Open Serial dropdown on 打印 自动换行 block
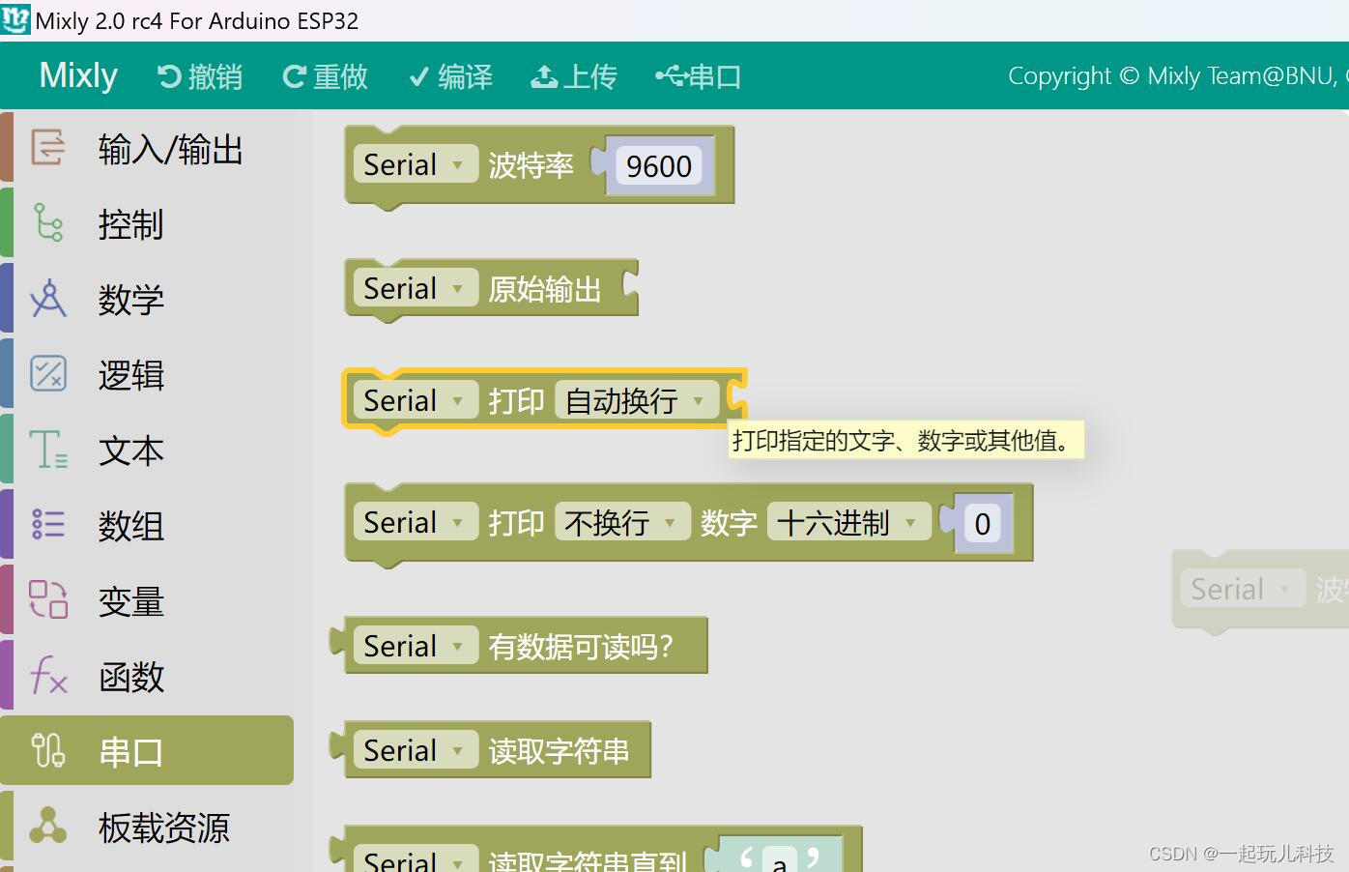The image size is (1349, 872). tap(416, 400)
